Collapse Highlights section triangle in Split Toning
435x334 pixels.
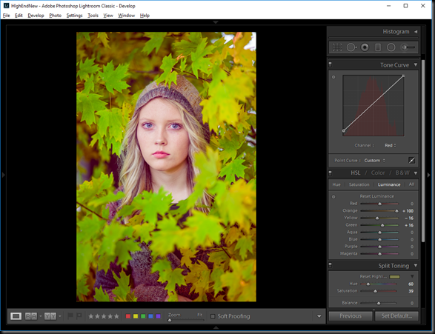coord(412,276)
